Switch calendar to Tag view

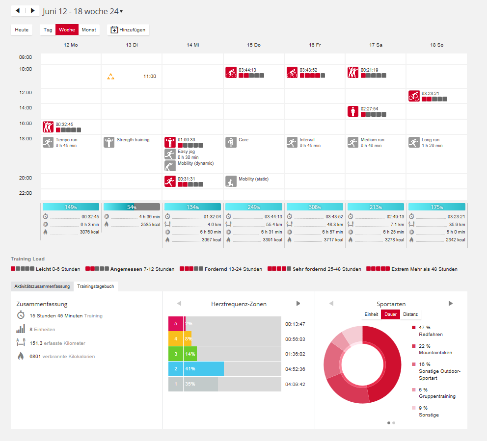pyautogui.click(x=48, y=30)
